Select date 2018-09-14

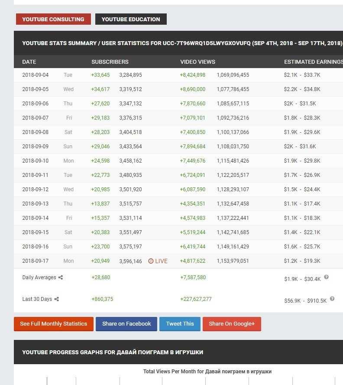click(x=36, y=218)
